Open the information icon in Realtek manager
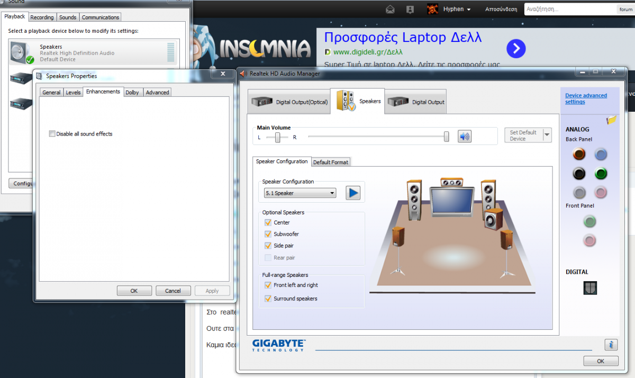Viewport: 635px width, 378px height. point(611,345)
